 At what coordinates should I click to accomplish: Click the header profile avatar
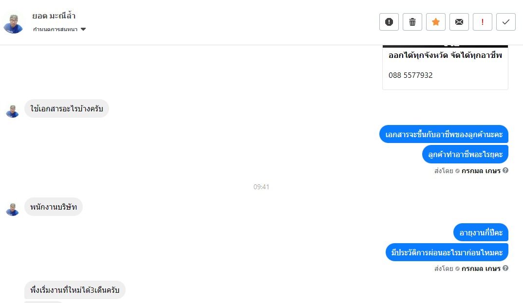[x=13, y=23]
